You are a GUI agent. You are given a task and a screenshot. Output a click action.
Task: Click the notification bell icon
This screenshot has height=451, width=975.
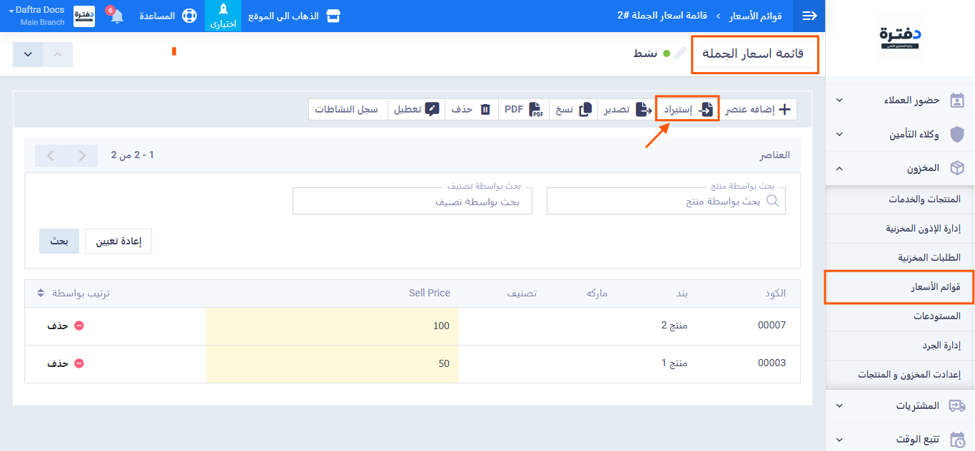117,16
